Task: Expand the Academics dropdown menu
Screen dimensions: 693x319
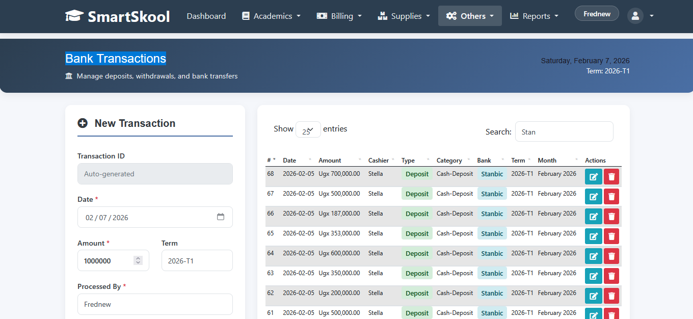Action: [x=271, y=16]
